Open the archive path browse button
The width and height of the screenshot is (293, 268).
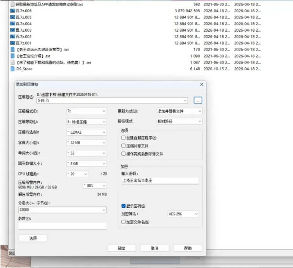click(198, 100)
